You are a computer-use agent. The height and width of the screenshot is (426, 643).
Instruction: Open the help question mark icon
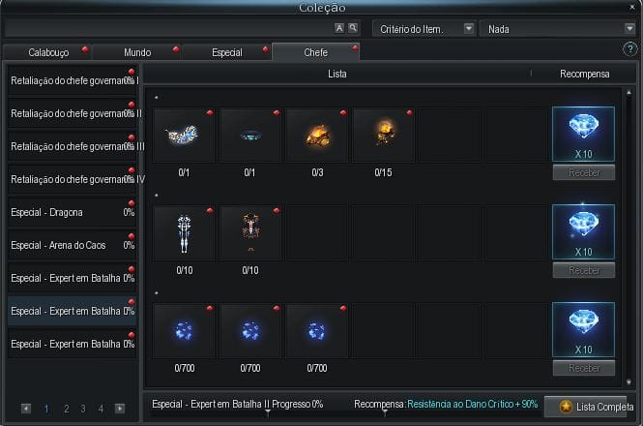pos(629,49)
